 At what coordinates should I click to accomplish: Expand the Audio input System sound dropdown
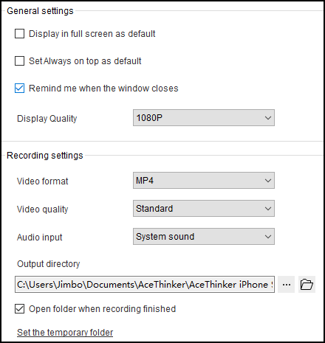[204, 237]
